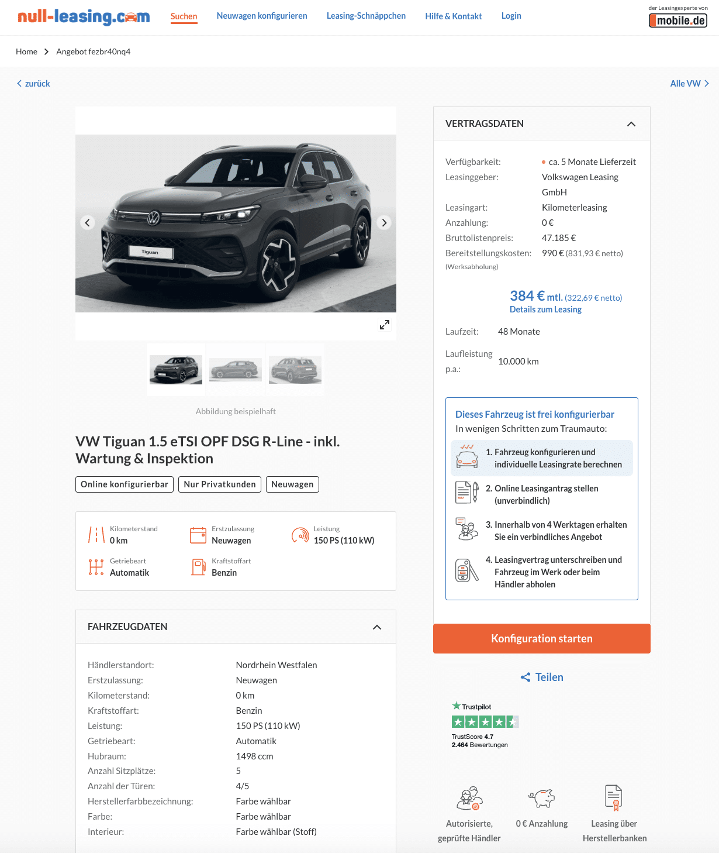Open fullscreen view of car image
Screen dimensions: 719x853
[384, 325]
